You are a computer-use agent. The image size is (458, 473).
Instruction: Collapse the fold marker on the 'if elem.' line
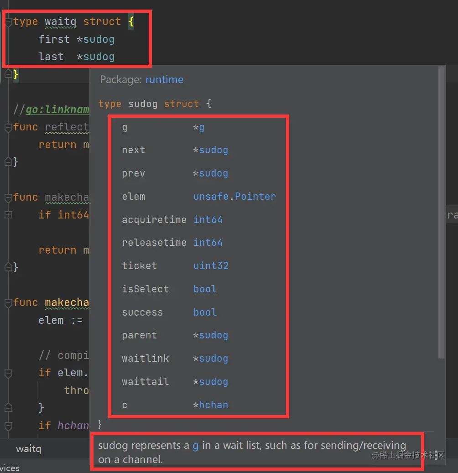coord(9,374)
